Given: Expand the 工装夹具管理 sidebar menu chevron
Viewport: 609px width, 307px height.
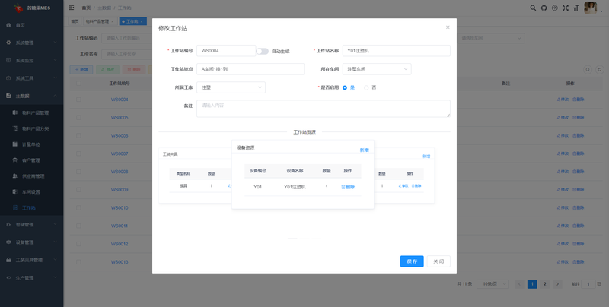Looking at the screenshot, I should point(55,260).
